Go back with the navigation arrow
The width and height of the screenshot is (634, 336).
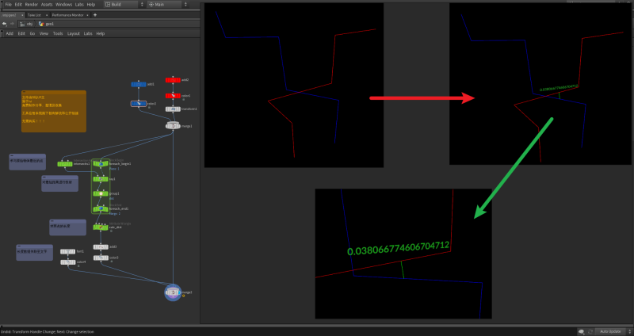pyautogui.click(x=5, y=24)
